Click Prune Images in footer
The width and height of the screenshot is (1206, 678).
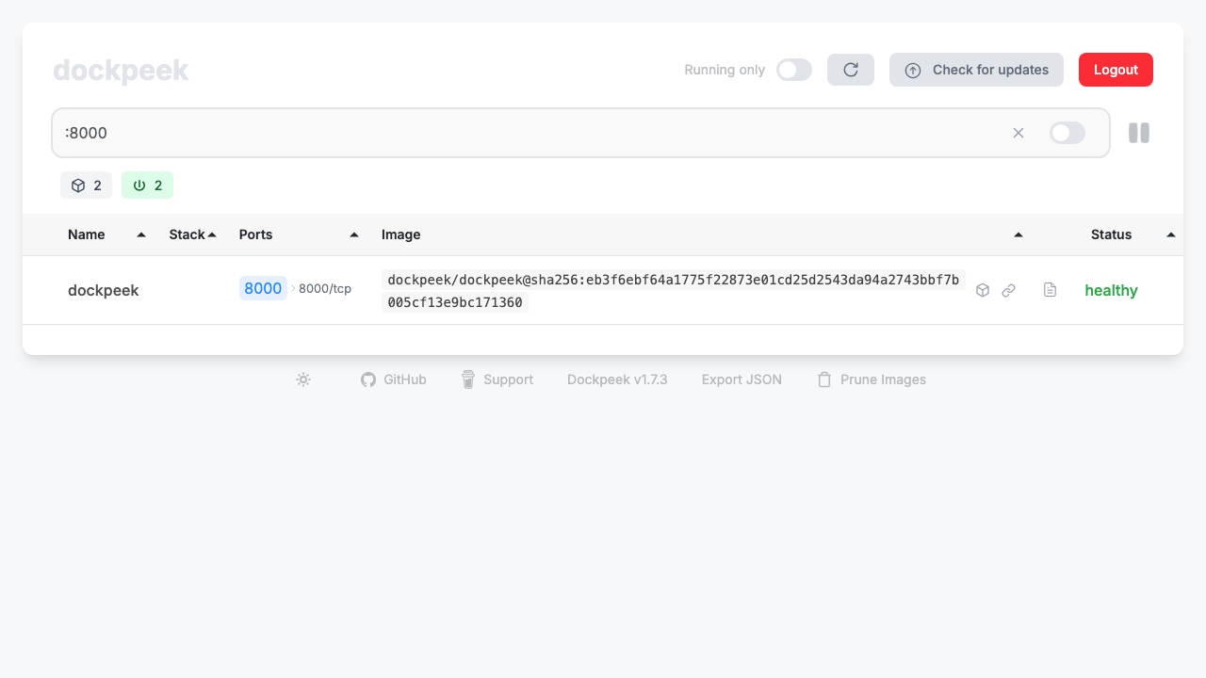(x=872, y=379)
